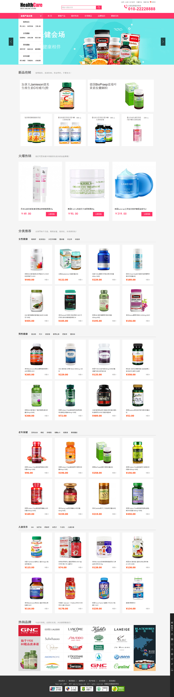Expand the 老年保健 sidebar category arrow

click(40, 56)
